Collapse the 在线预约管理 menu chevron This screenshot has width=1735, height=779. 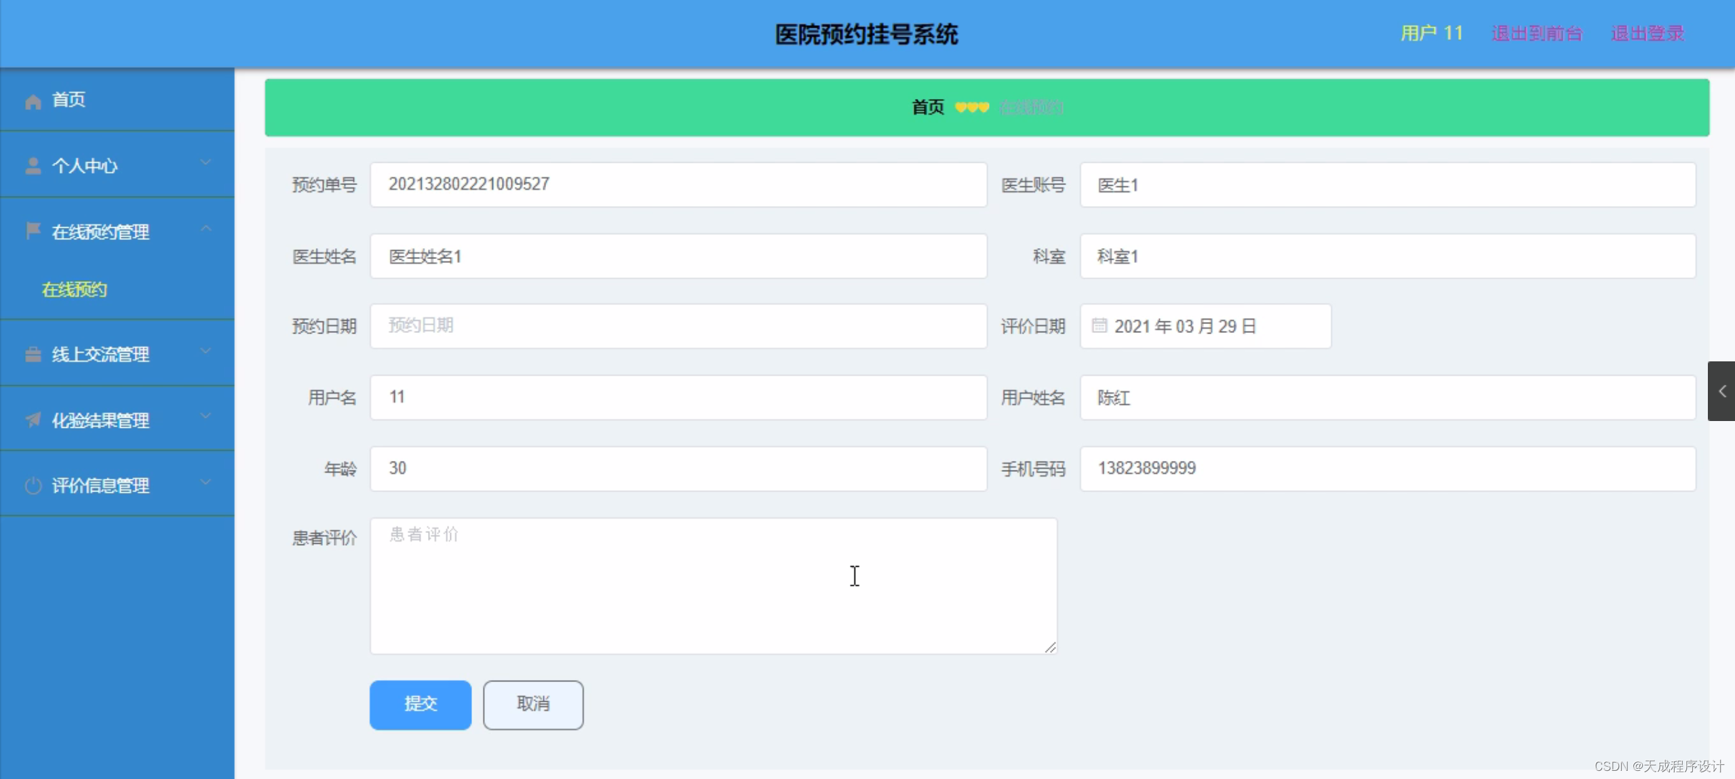coord(206,229)
